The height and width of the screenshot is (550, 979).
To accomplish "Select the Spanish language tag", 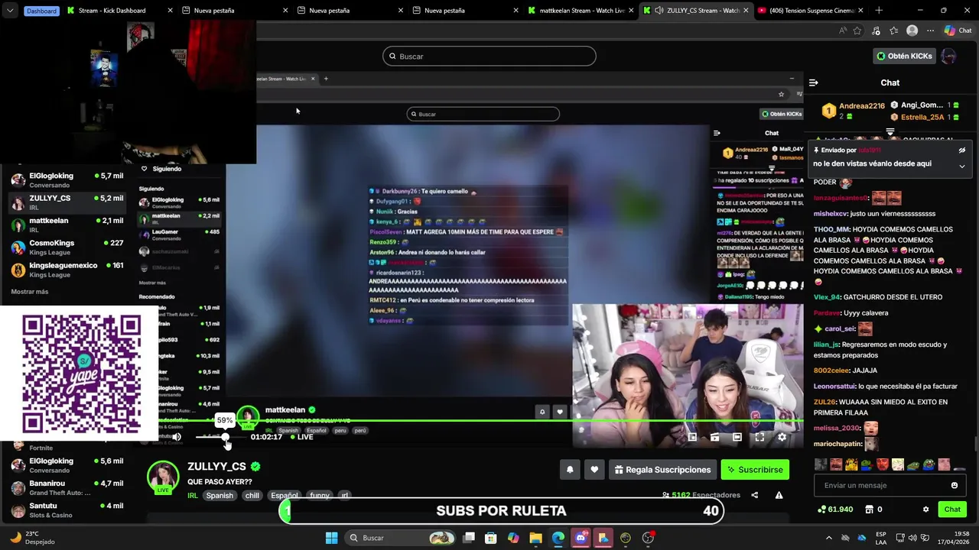I will click(220, 495).
